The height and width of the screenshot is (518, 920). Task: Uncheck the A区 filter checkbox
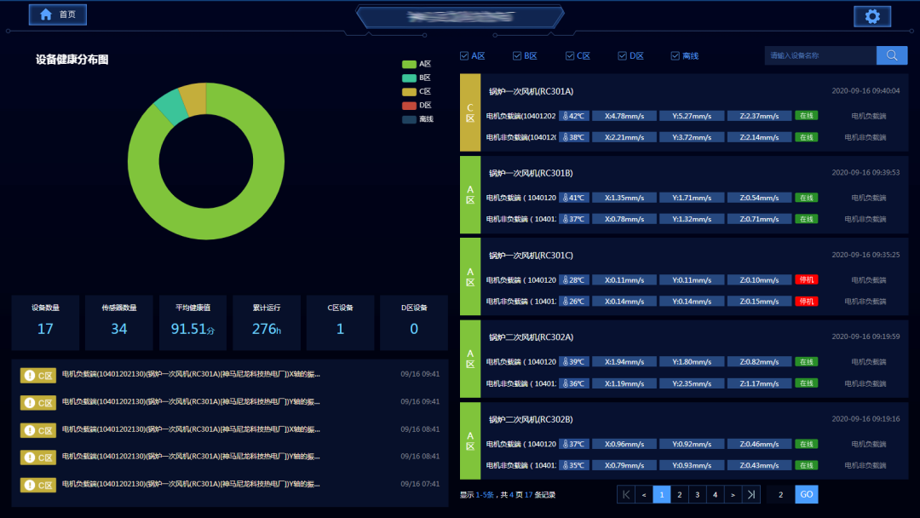(x=464, y=56)
